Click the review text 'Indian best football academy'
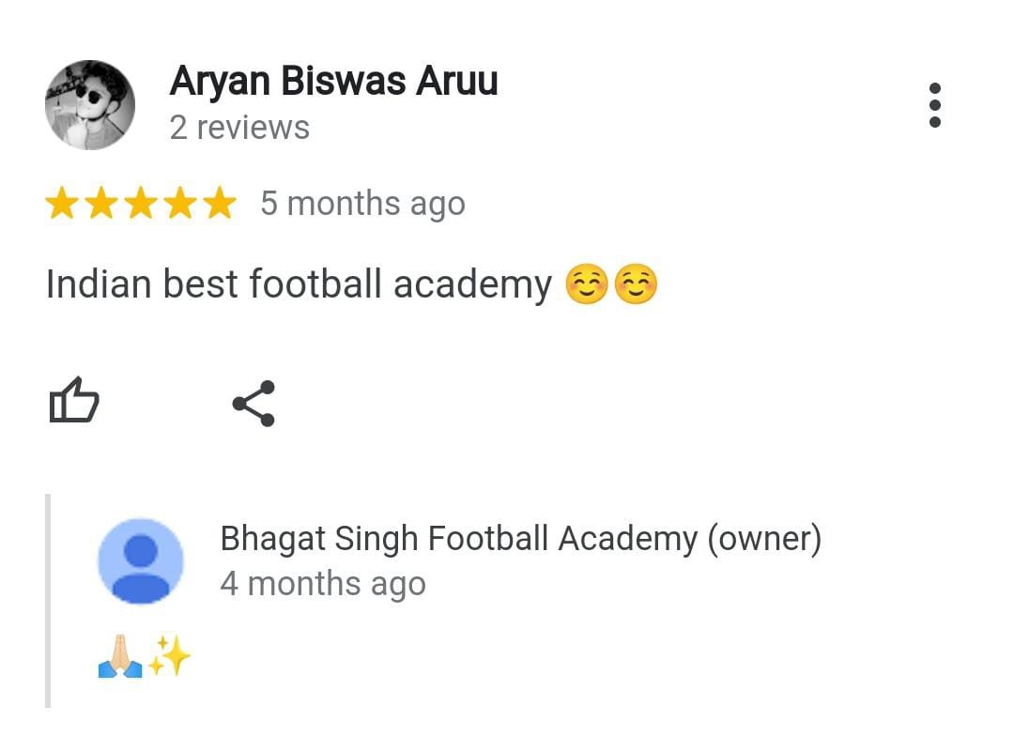Image resolution: width=1014 pixels, height=736 pixels. coord(299,284)
